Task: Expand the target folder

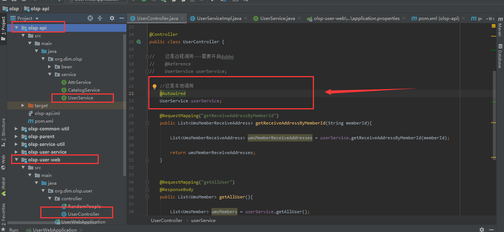Action: pos(23,106)
